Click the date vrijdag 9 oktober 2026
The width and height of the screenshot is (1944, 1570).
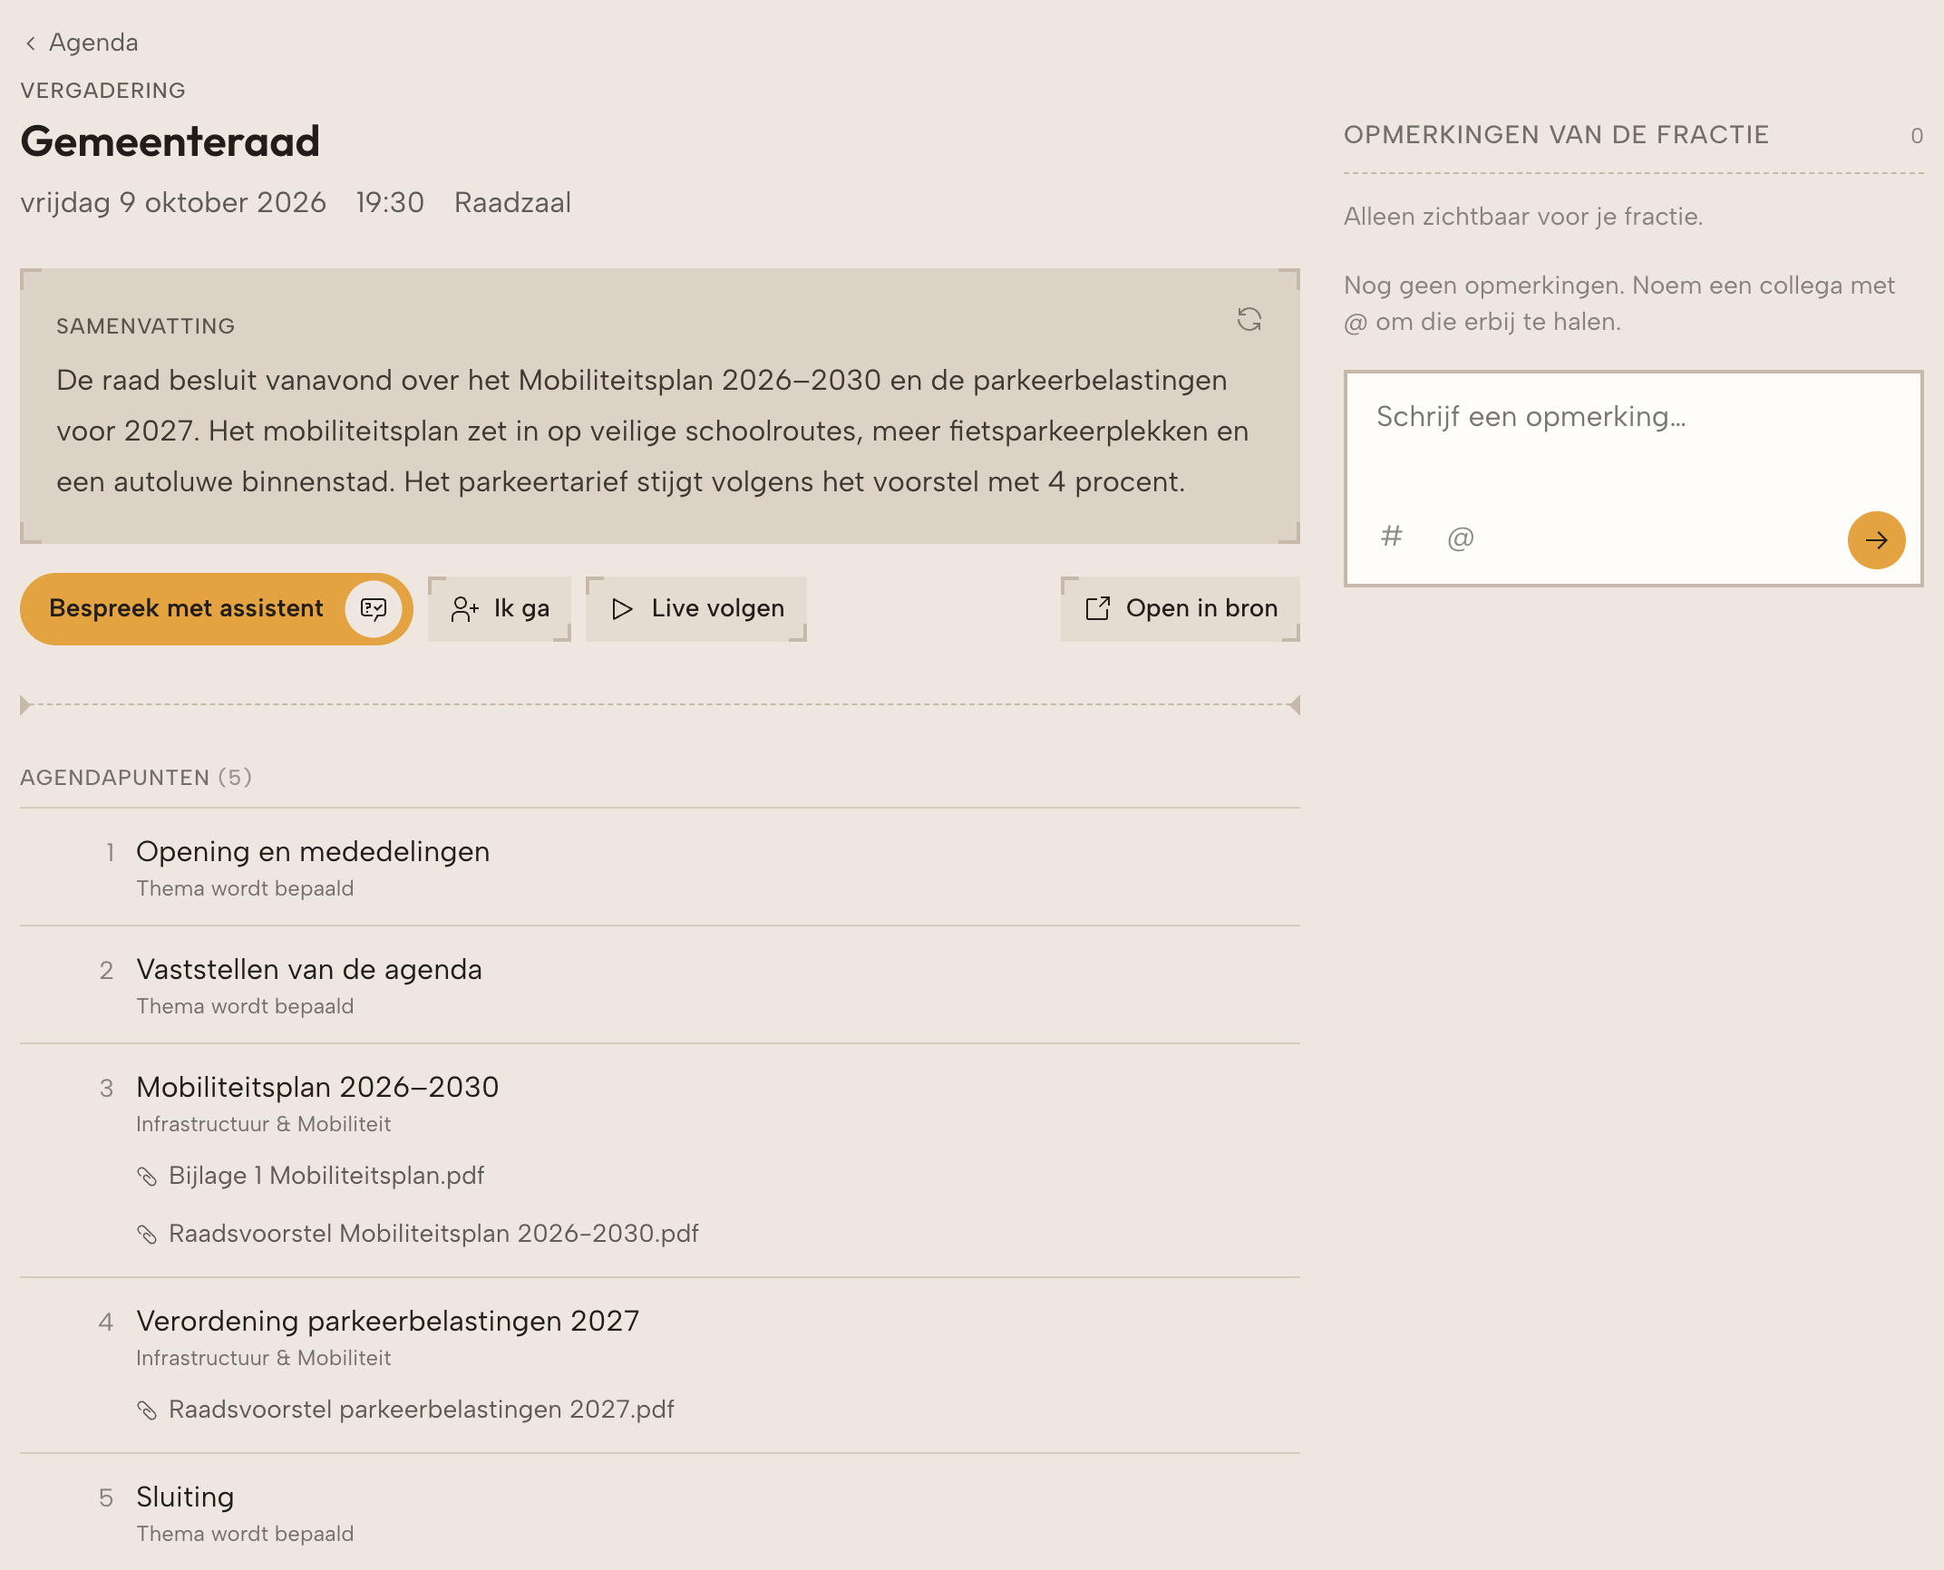(173, 202)
